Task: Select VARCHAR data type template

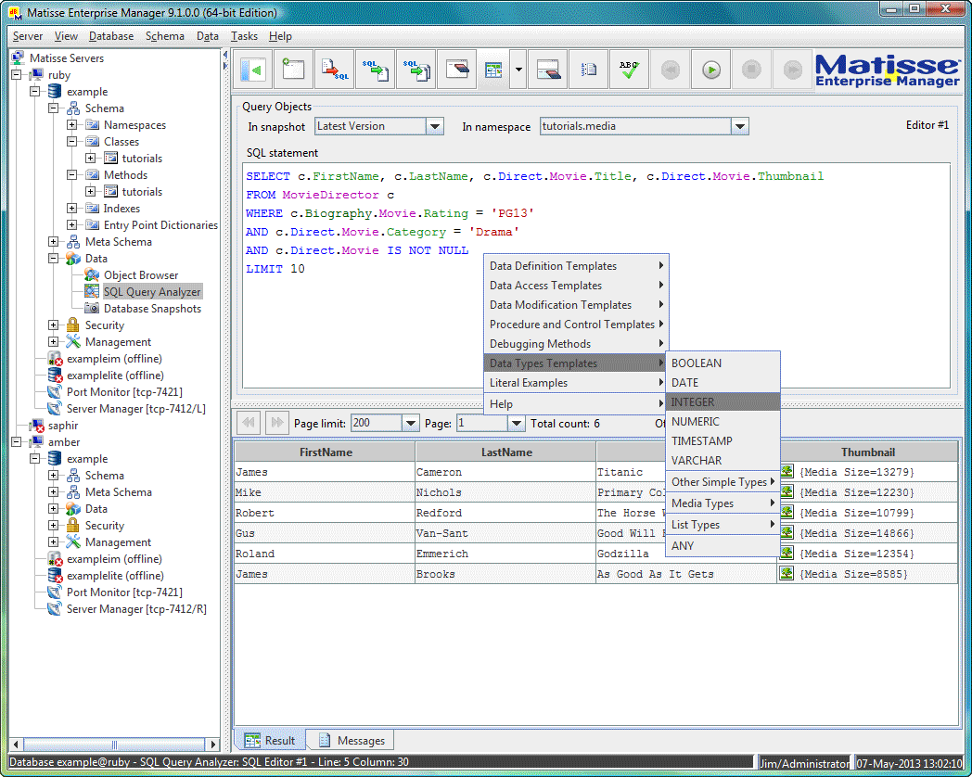Action: (723, 461)
